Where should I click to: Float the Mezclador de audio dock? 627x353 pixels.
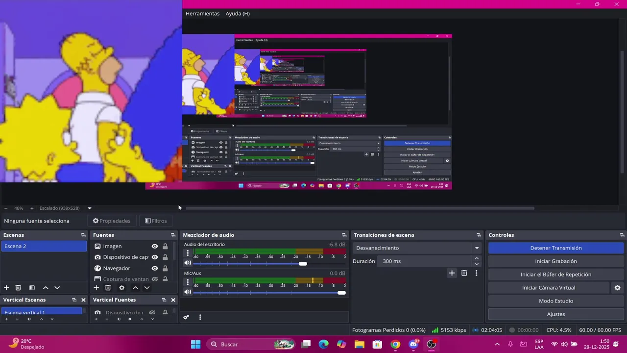click(344, 235)
